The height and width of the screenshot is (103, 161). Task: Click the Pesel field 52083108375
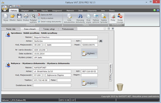coord(89,45)
